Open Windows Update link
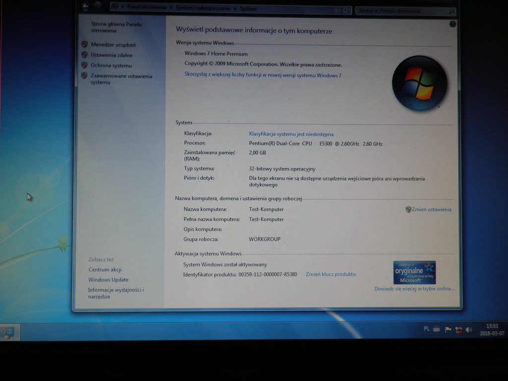 [x=108, y=280]
